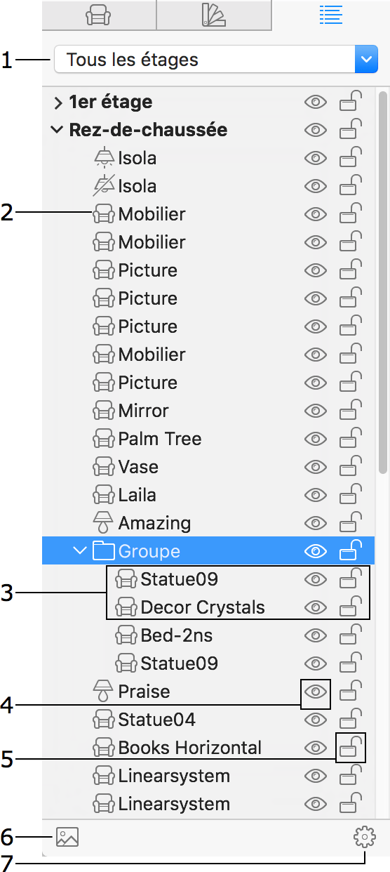Collapse the Groupe folder

click(80, 551)
